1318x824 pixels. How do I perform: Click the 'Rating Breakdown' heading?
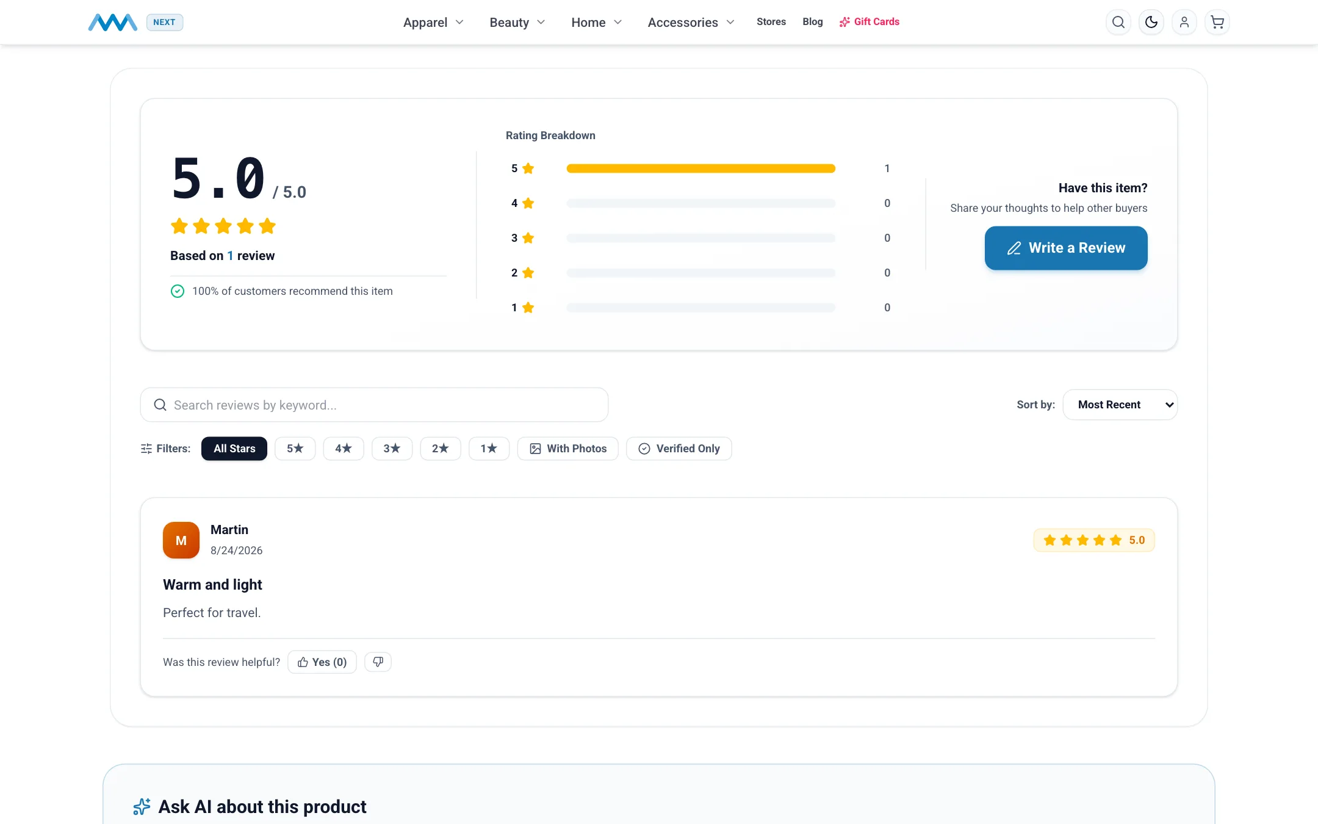tap(550, 136)
